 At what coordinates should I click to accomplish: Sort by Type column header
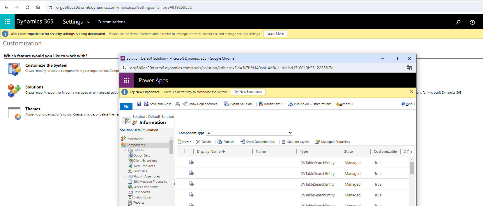(x=304, y=151)
